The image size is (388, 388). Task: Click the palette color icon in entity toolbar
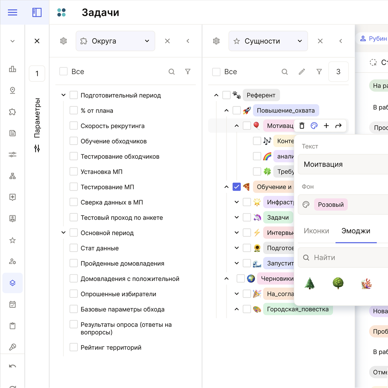pos(314,126)
